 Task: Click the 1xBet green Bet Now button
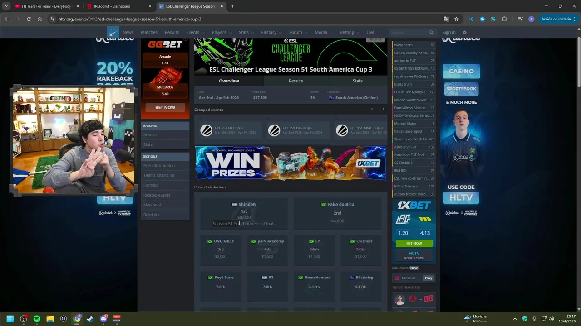pos(414,243)
